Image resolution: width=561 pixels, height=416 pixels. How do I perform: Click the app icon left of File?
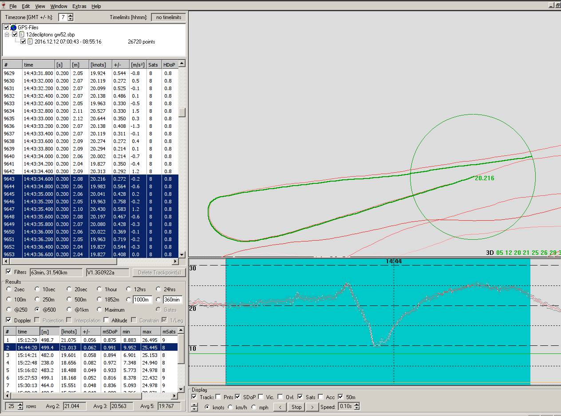pos(4,6)
